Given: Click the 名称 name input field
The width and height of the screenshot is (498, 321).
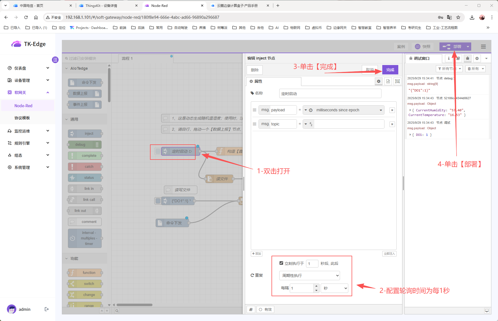Looking at the screenshot, I should tap(330, 94).
